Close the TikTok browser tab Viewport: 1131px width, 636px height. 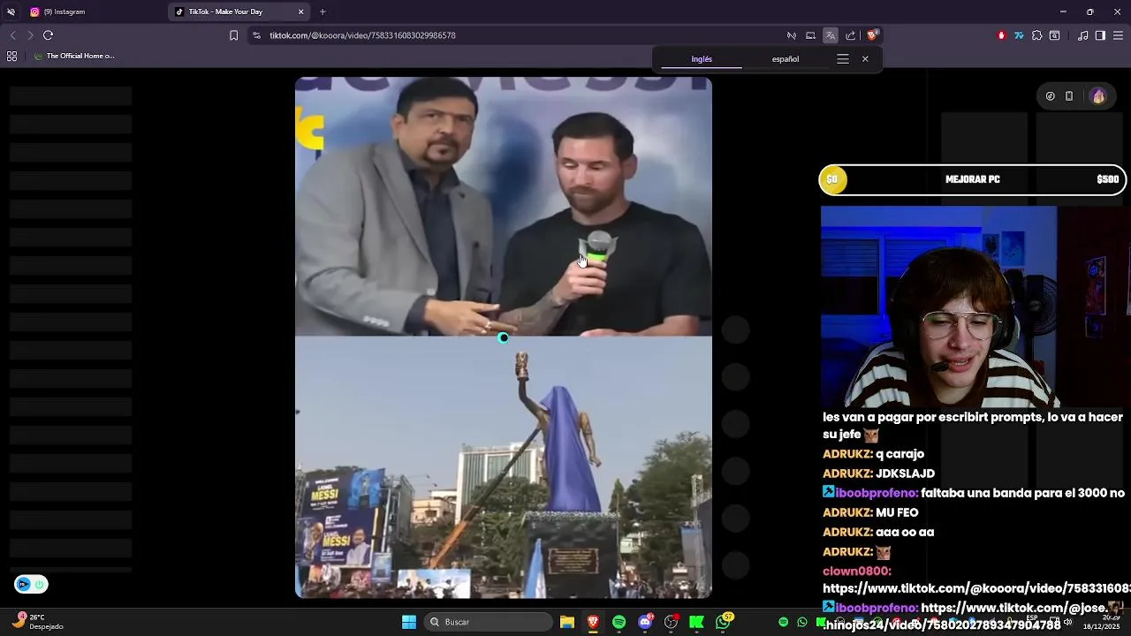point(300,11)
